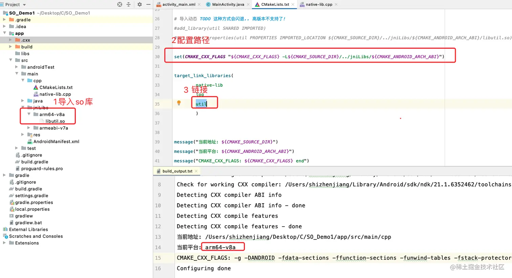Click the util word on line 35

(x=201, y=104)
